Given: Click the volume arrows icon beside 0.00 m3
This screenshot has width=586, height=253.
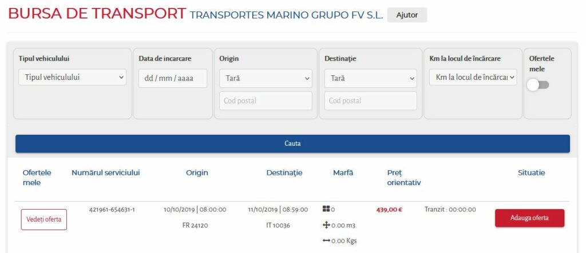Looking at the screenshot, I should pos(326,225).
